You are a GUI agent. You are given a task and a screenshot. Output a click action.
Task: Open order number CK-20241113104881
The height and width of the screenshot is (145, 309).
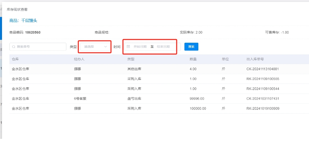pos(262,69)
